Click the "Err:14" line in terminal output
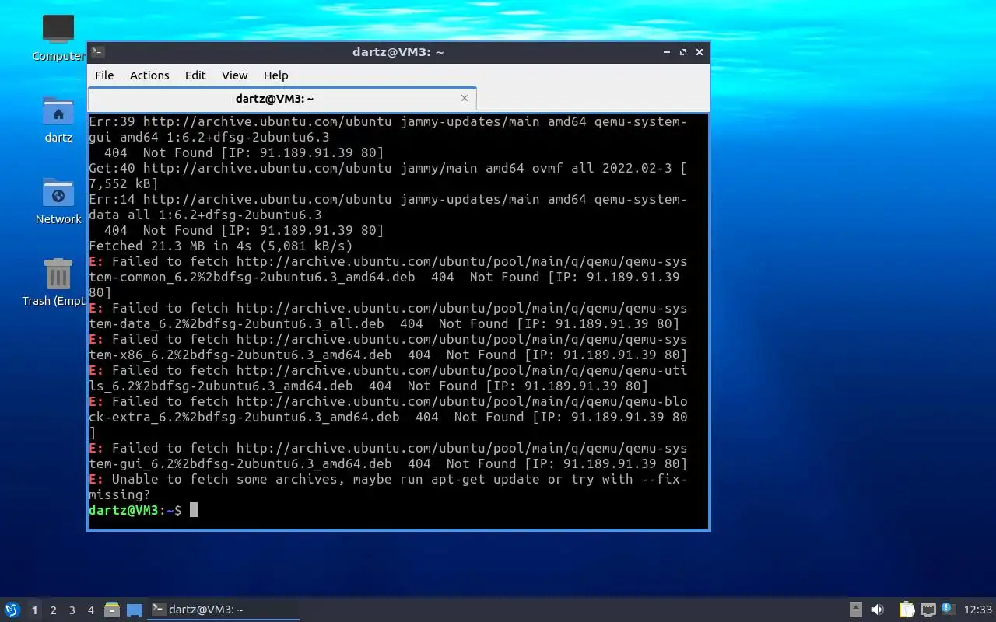996x622 pixels. (388, 207)
